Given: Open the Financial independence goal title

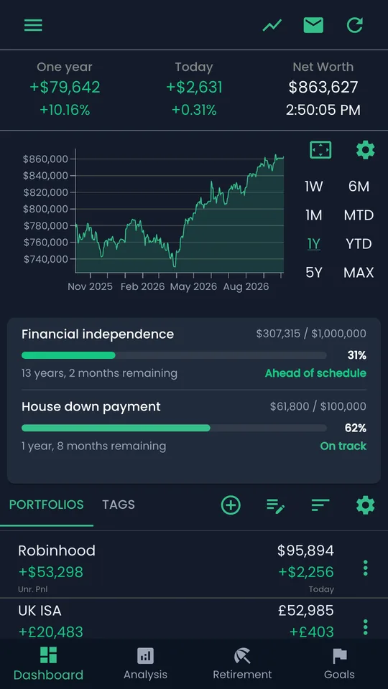Looking at the screenshot, I should point(98,334).
